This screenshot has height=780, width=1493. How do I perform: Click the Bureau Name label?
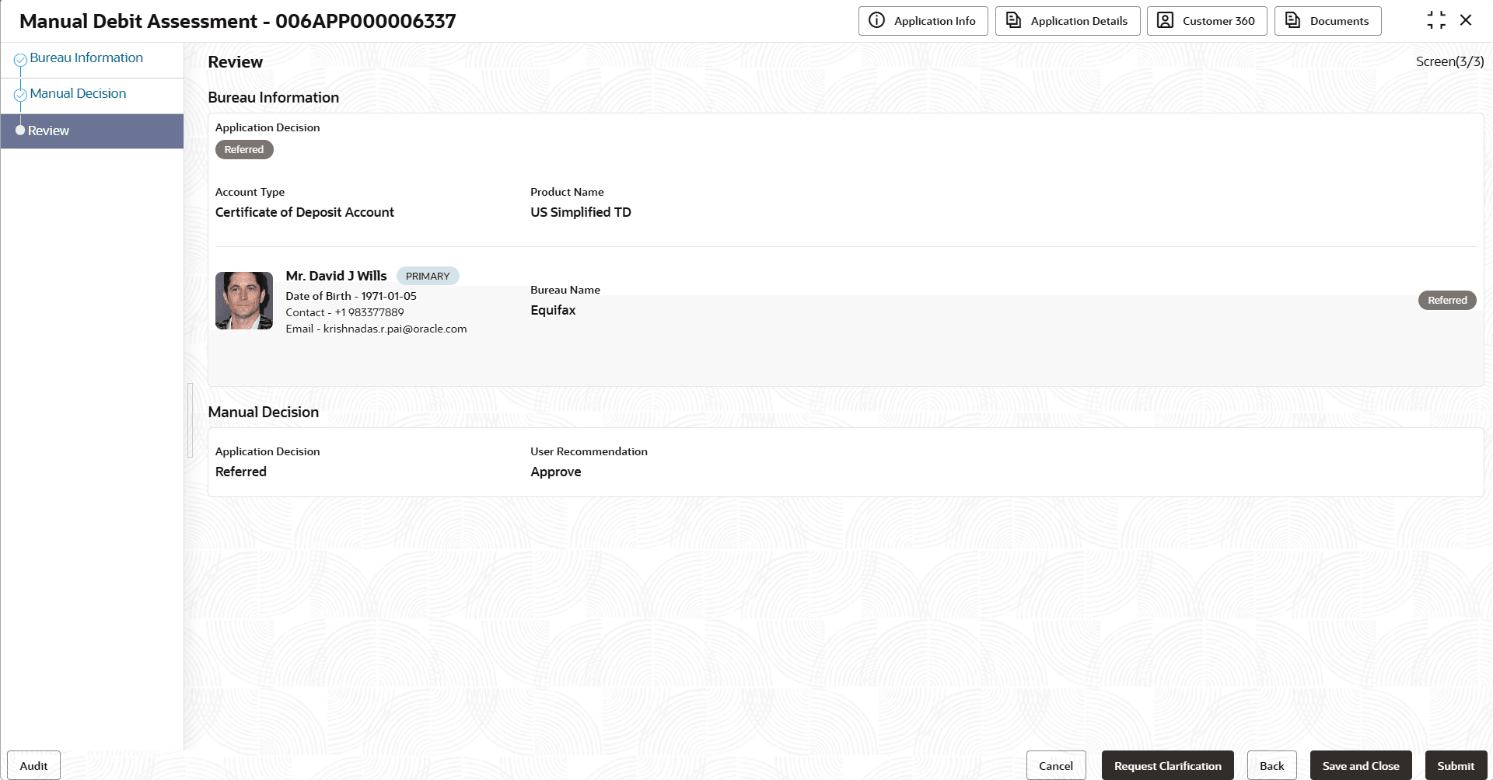point(565,290)
